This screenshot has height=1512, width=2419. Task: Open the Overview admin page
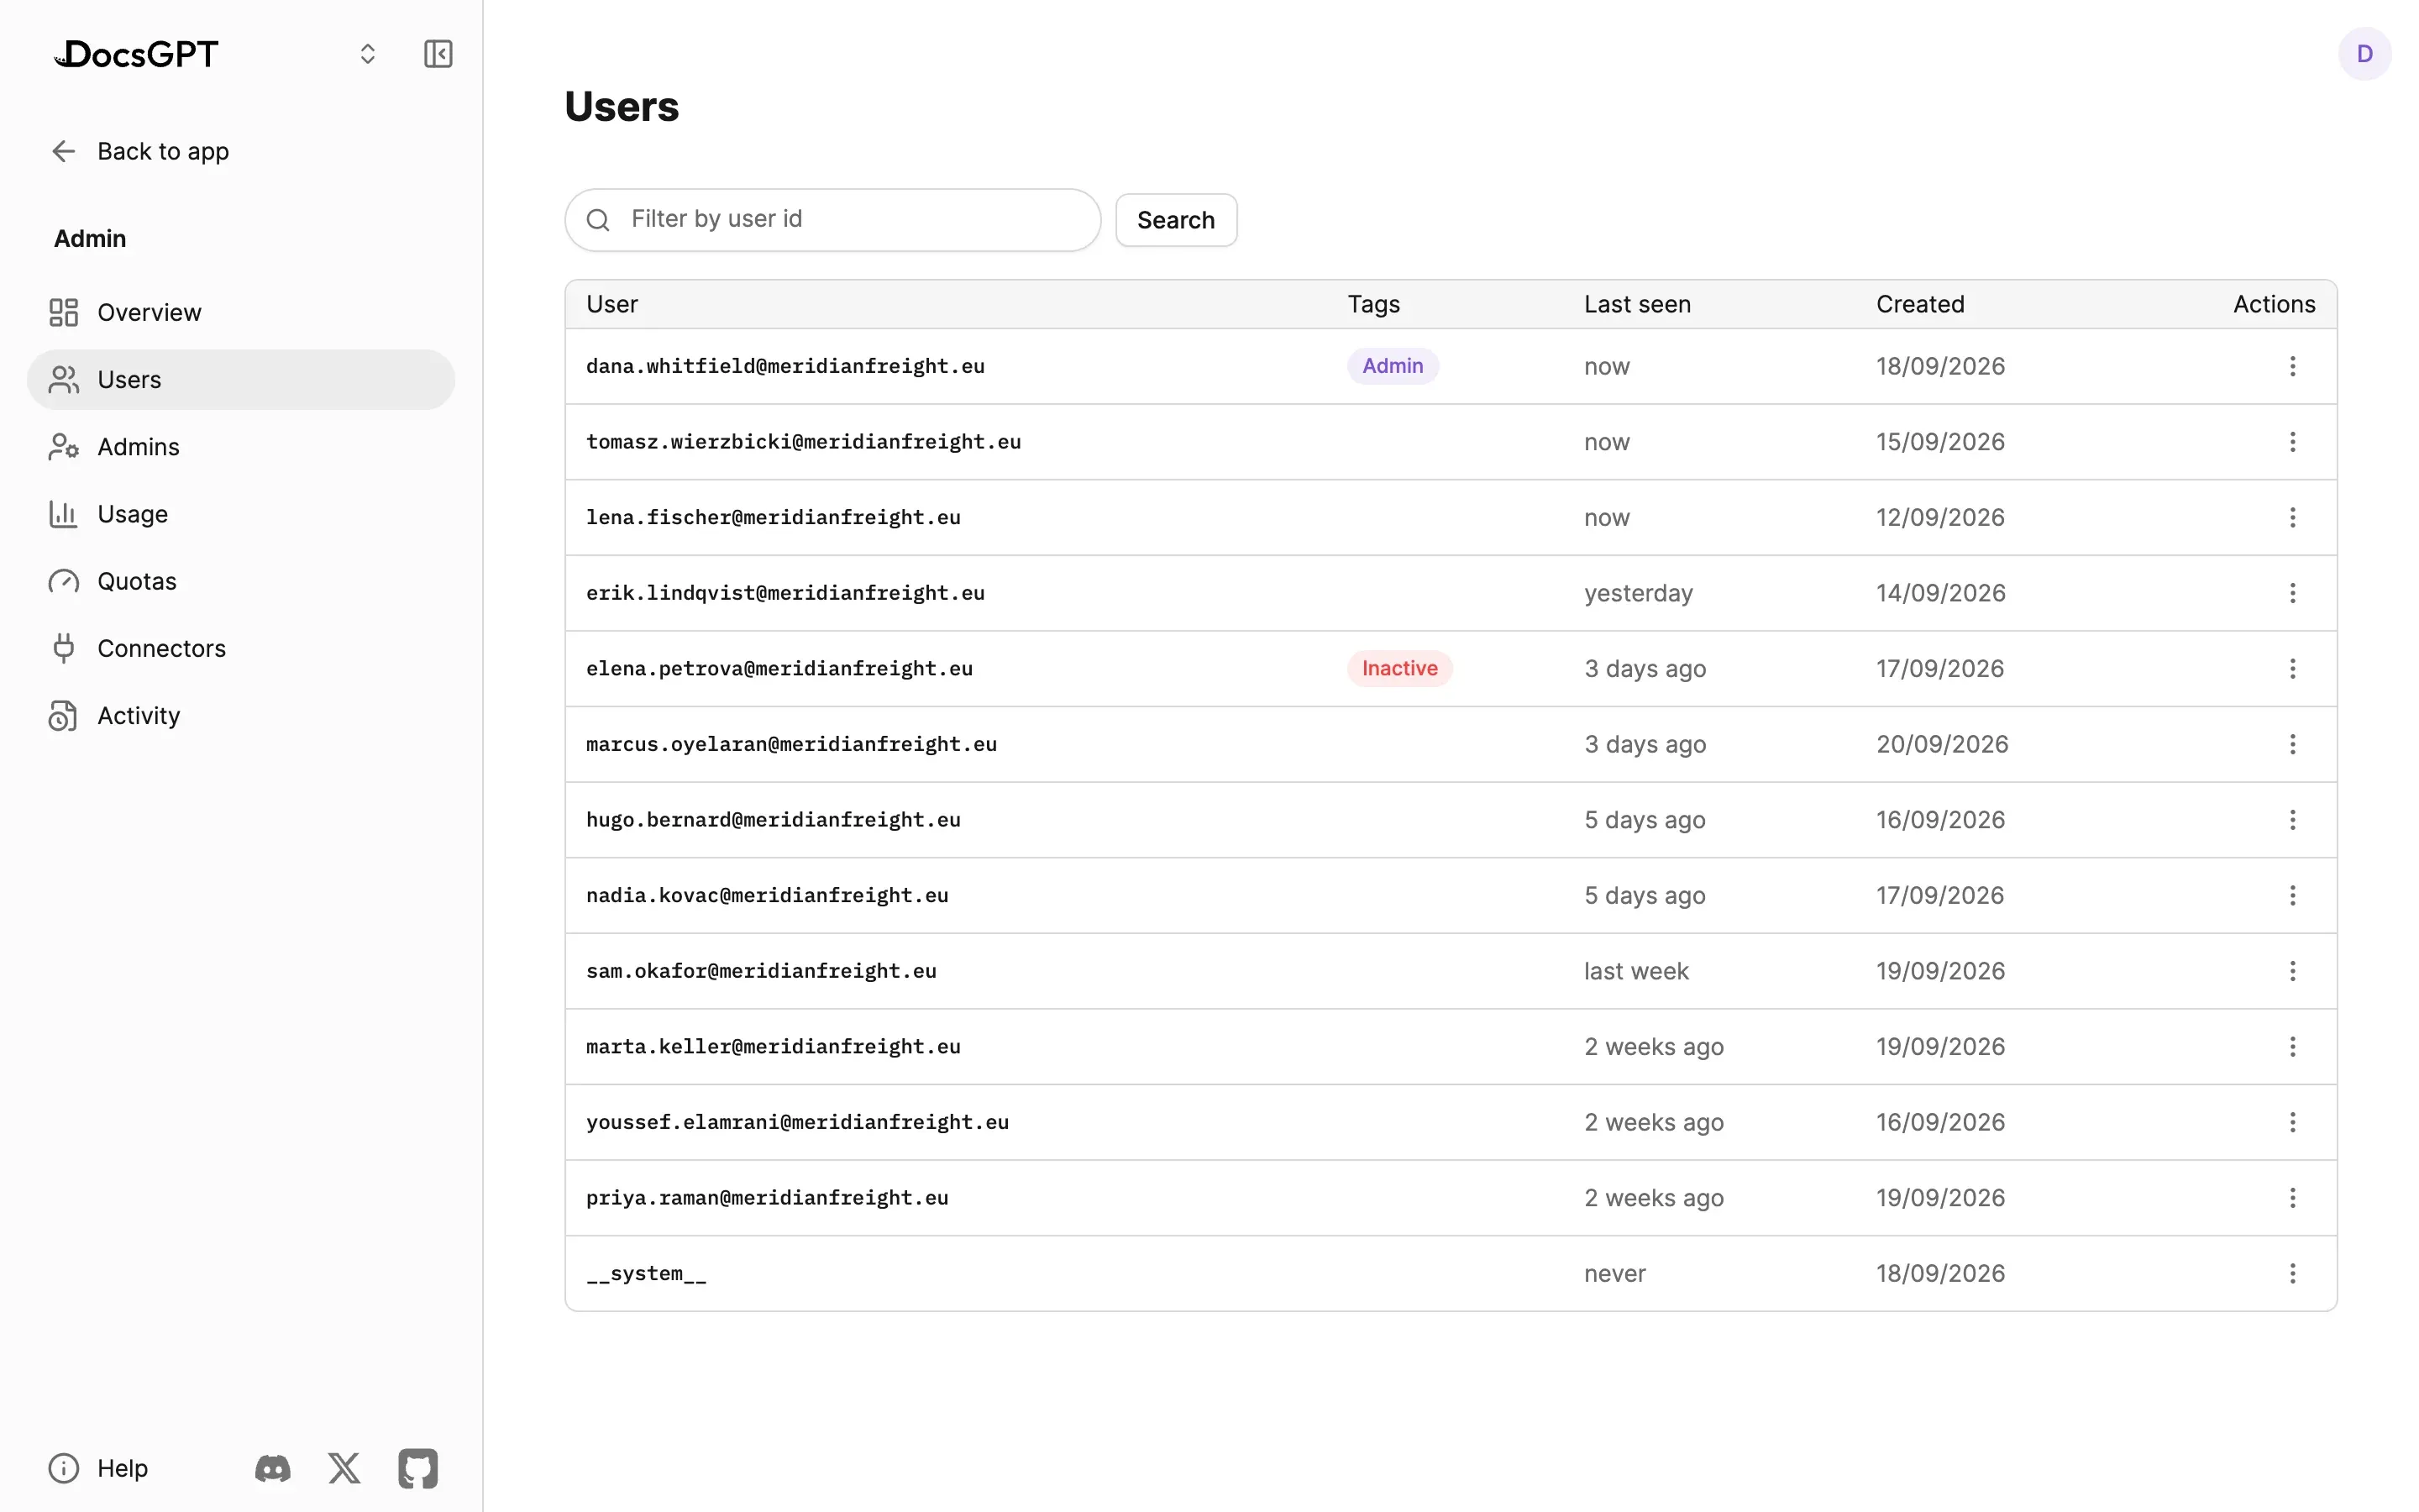[x=241, y=312]
